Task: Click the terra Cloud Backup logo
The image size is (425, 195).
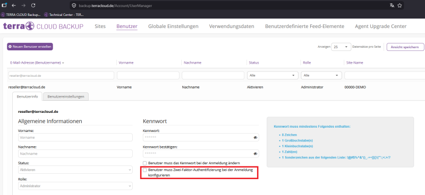Action: point(43,26)
